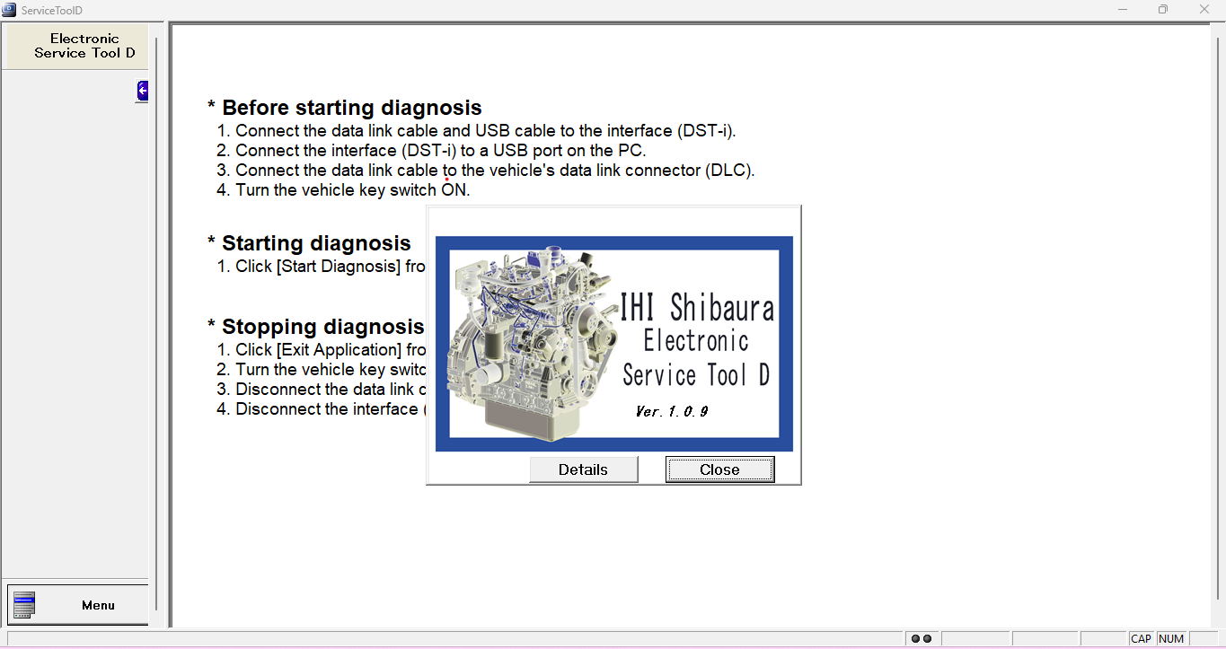
Task: Click the Ver. 1.0.9 version text
Action: pos(672,411)
